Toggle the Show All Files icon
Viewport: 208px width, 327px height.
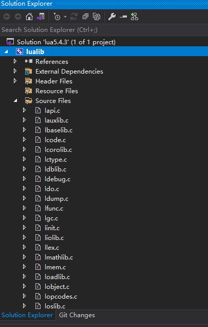point(97,16)
